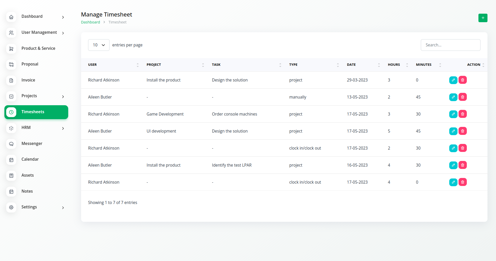
Task: Click the timesheet Search input field
Action: coord(450,45)
